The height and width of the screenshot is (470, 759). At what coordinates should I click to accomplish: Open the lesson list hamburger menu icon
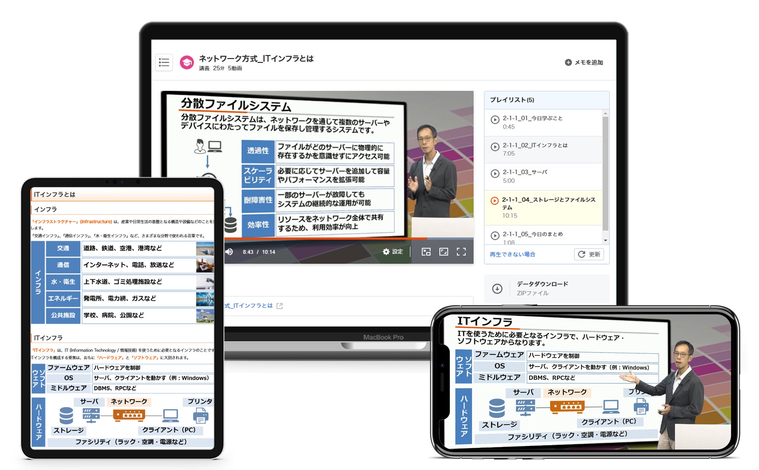(x=164, y=62)
